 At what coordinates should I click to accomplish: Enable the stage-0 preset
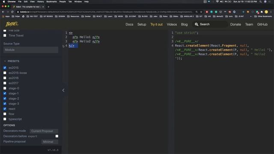click(x=5, y=88)
